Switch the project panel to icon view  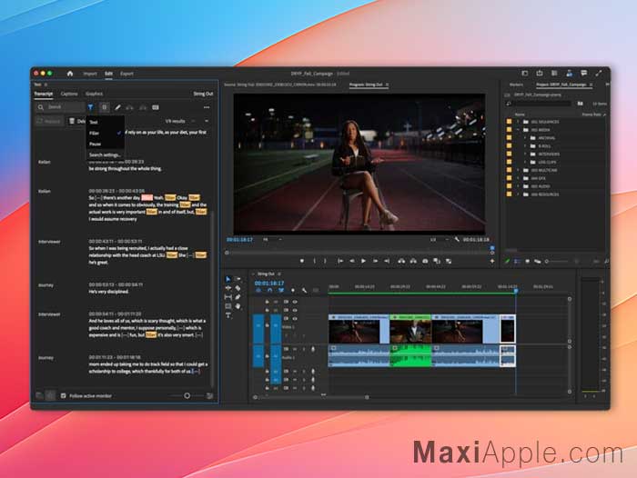pyautogui.click(x=527, y=262)
